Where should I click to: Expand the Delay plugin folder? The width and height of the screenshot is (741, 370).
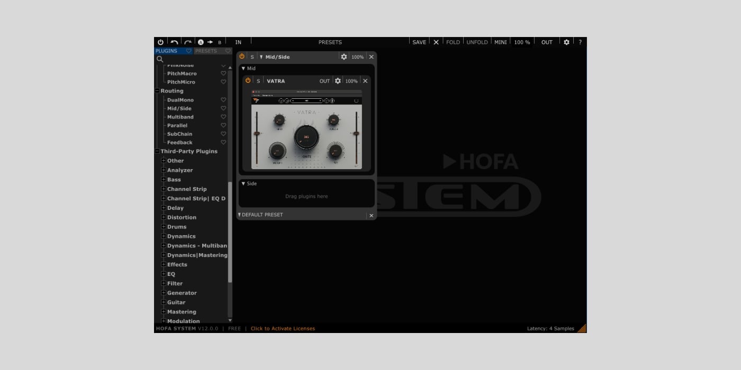click(164, 208)
